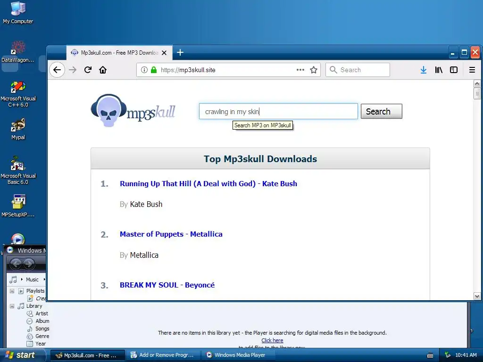Open Music category in Media Player
Image resolution: width=483 pixels, height=362 pixels.
coord(32,280)
